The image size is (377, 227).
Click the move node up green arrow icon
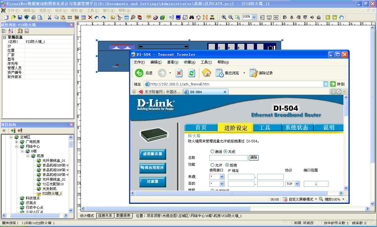tap(13, 131)
